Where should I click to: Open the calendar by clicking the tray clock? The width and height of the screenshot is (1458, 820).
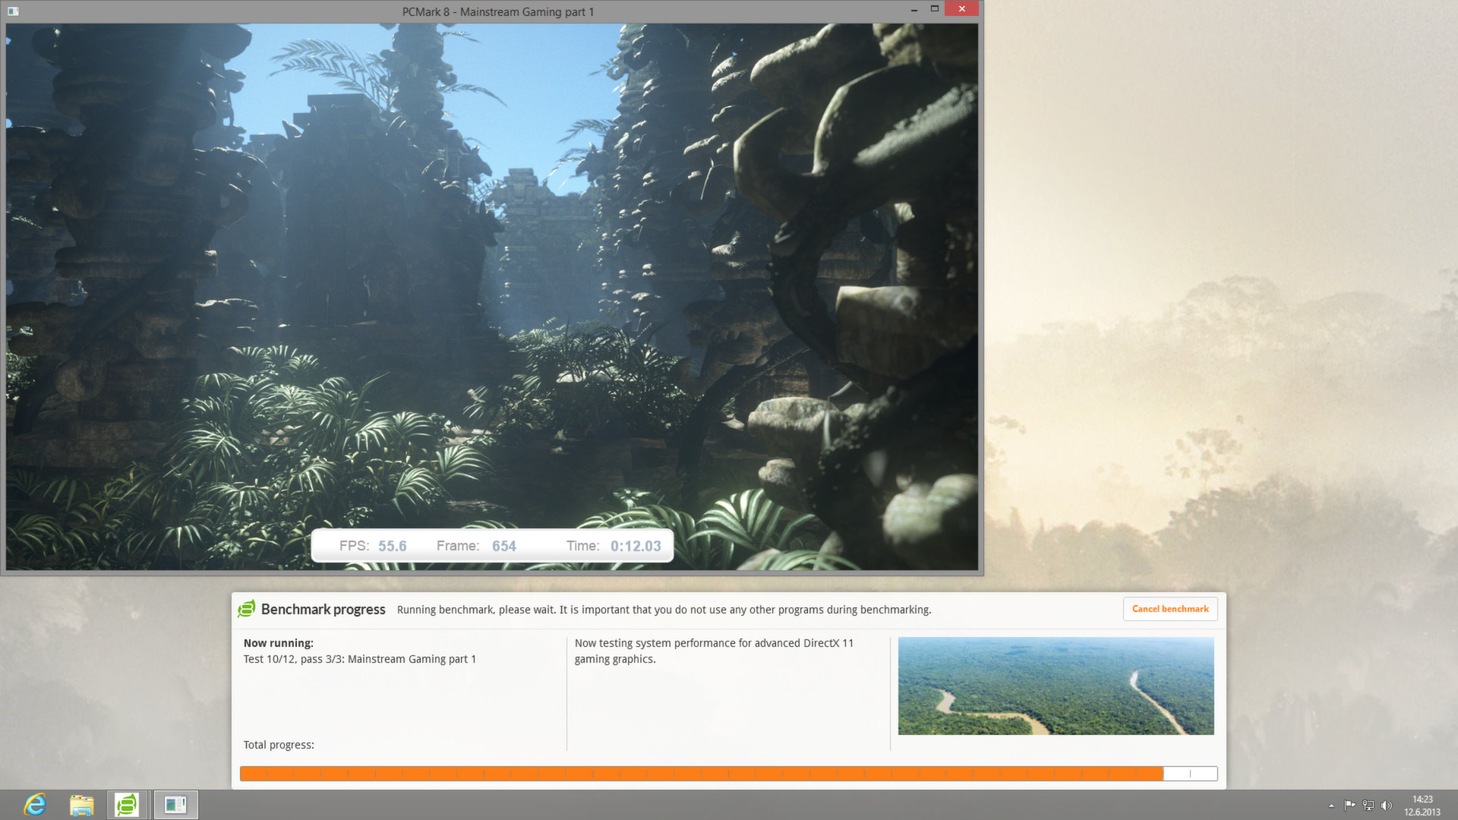tap(1423, 806)
